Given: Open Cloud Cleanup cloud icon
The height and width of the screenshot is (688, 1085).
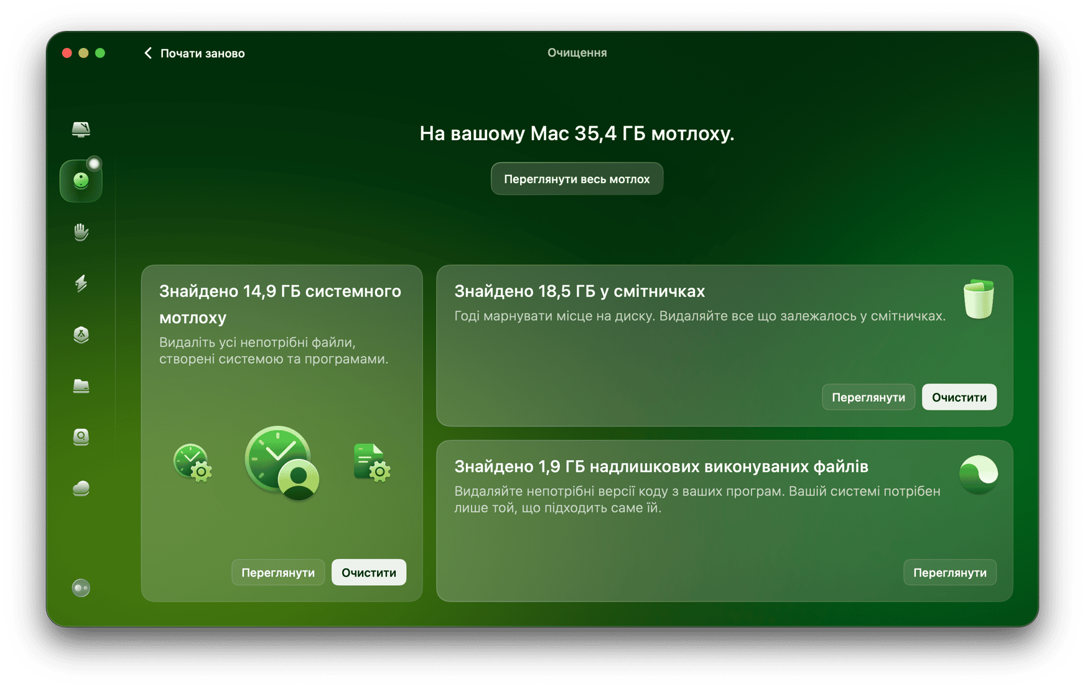Looking at the screenshot, I should point(81,488).
